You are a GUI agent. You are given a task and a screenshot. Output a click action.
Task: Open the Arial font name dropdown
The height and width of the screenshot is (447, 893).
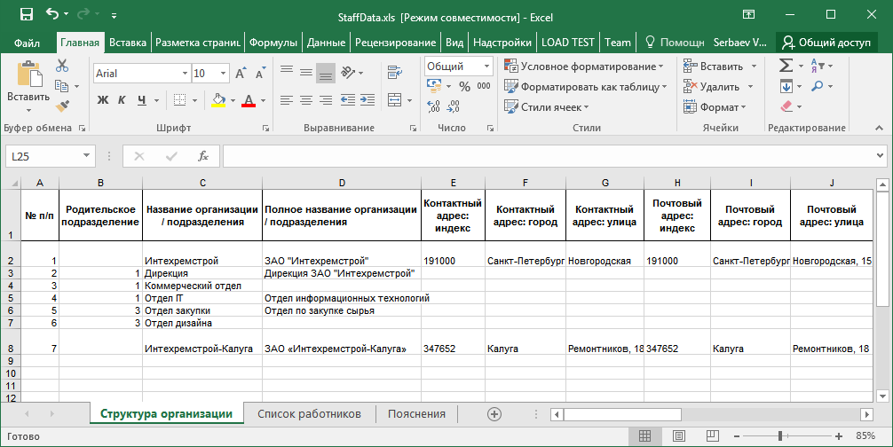[186, 74]
